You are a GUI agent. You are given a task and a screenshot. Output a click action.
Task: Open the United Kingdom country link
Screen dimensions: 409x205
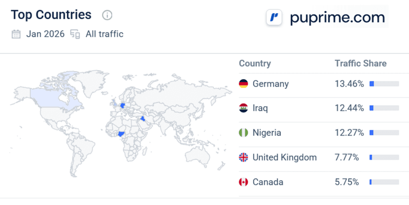(284, 158)
